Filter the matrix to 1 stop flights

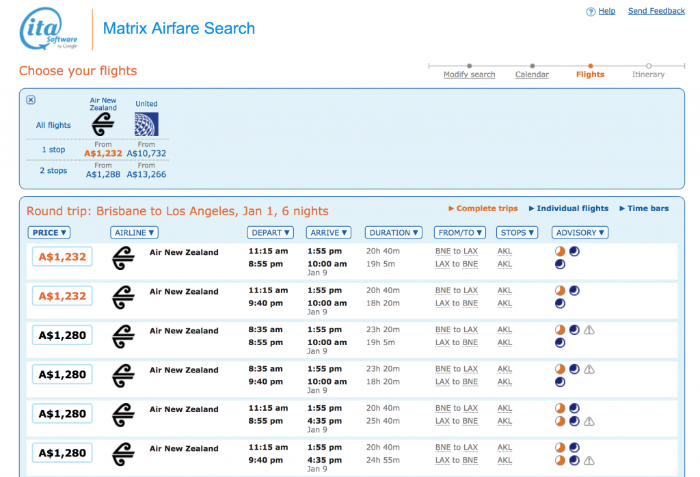(53, 150)
